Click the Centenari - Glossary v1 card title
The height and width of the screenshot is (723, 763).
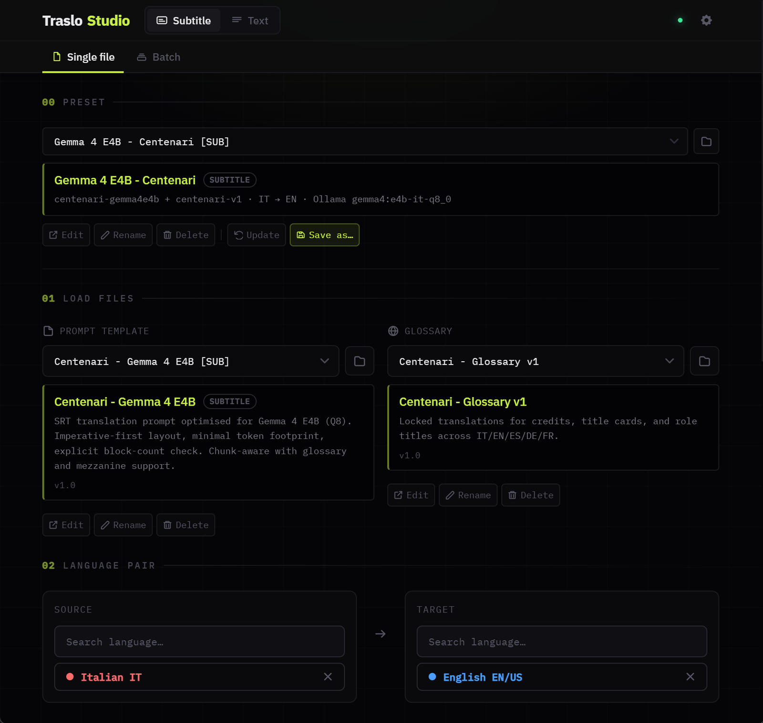tap(463, 402)
